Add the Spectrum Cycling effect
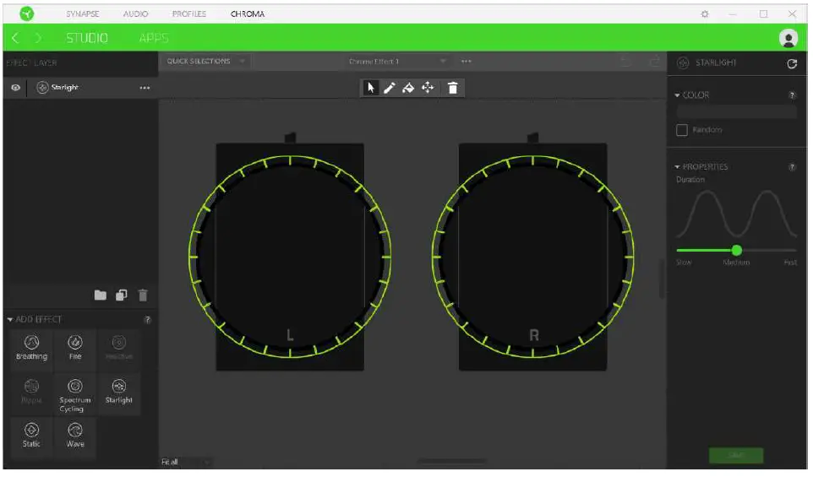Viewport: 813px width, 477px height. coord(75,395)
